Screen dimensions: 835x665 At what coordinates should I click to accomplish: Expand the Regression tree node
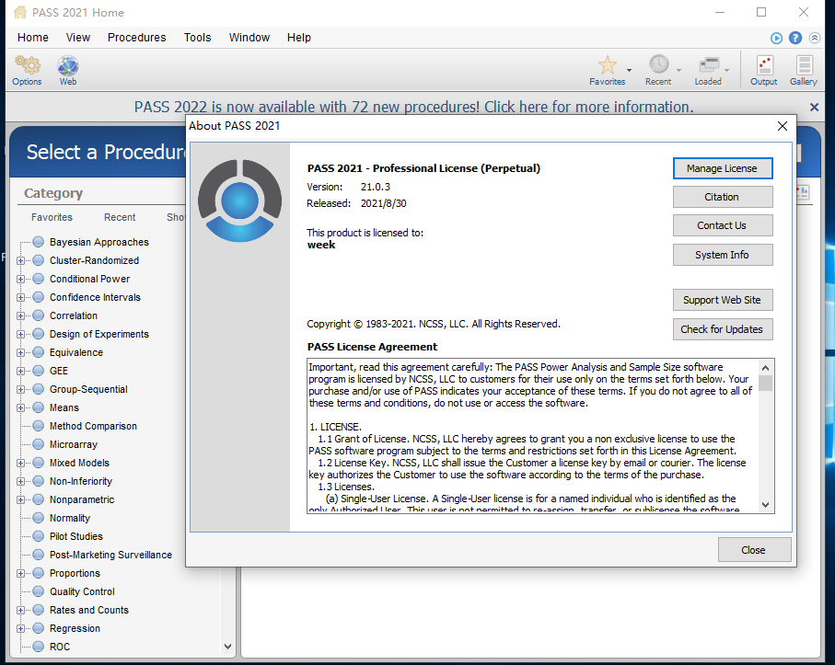point(20,629)
